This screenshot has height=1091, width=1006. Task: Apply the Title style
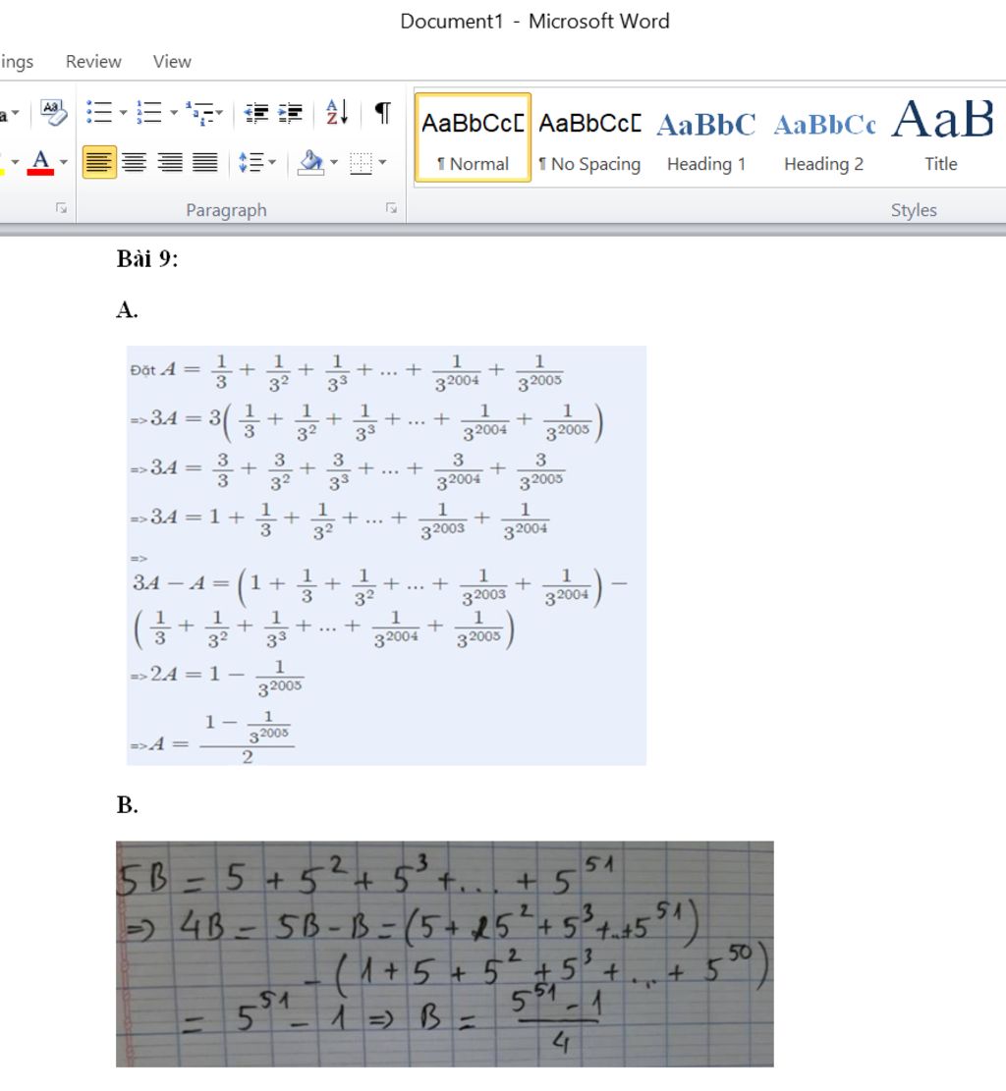pyautogui.click(x=941, y=137)
